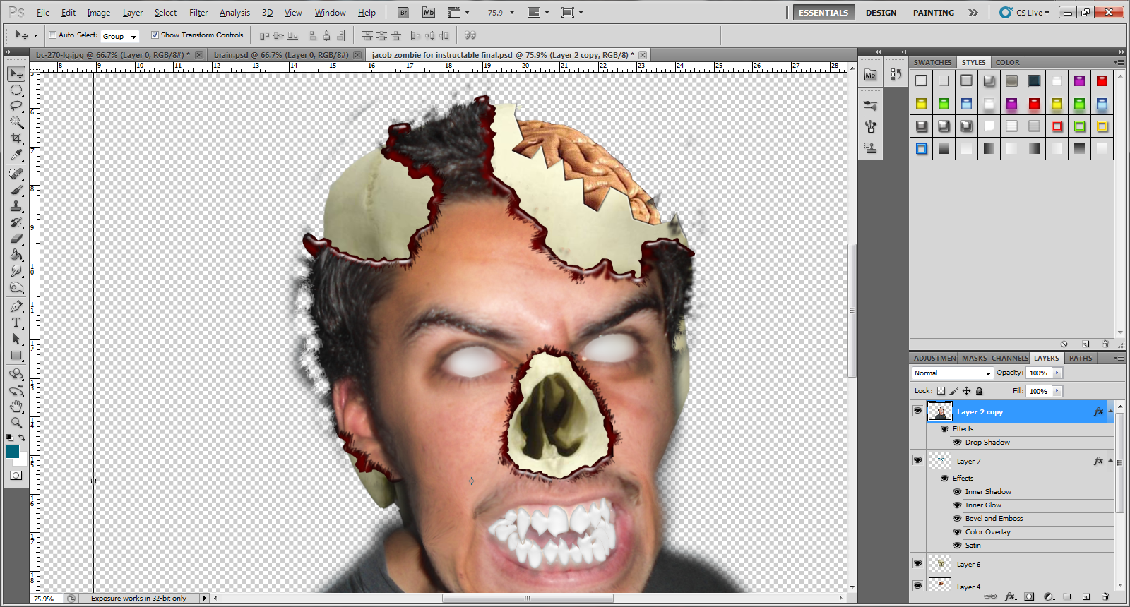The height and width of the screenshot is (607, 1130).
Task: Add a layer mask button
Action: [x=1029, y=597]
